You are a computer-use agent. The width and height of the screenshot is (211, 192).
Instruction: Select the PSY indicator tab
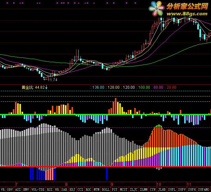coord(115,190)
